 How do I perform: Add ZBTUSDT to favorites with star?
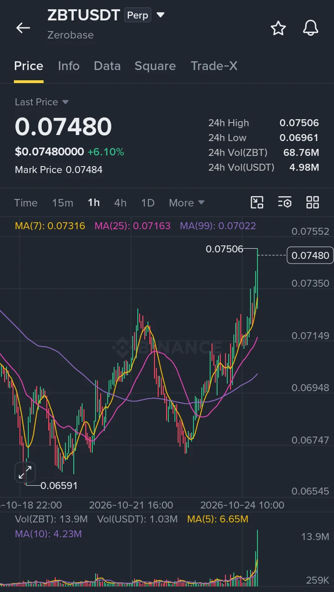pyautogui.click(x=278, y=28)
